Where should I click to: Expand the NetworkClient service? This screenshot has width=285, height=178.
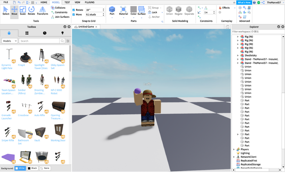coord(234,157)
